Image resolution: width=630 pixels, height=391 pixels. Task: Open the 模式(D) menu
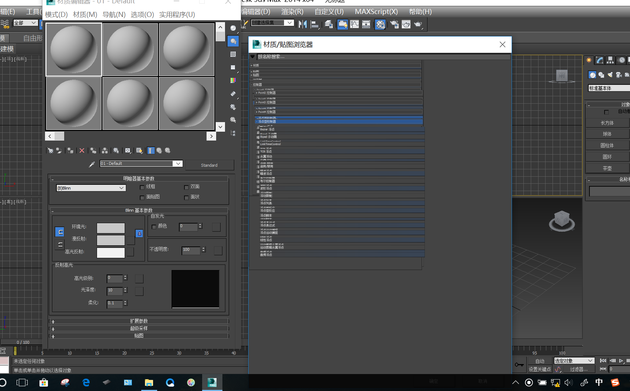56,14
